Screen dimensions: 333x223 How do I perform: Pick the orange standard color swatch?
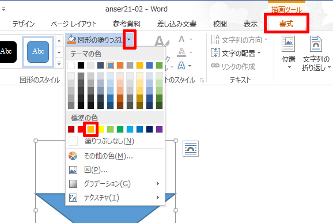[90, 129]
